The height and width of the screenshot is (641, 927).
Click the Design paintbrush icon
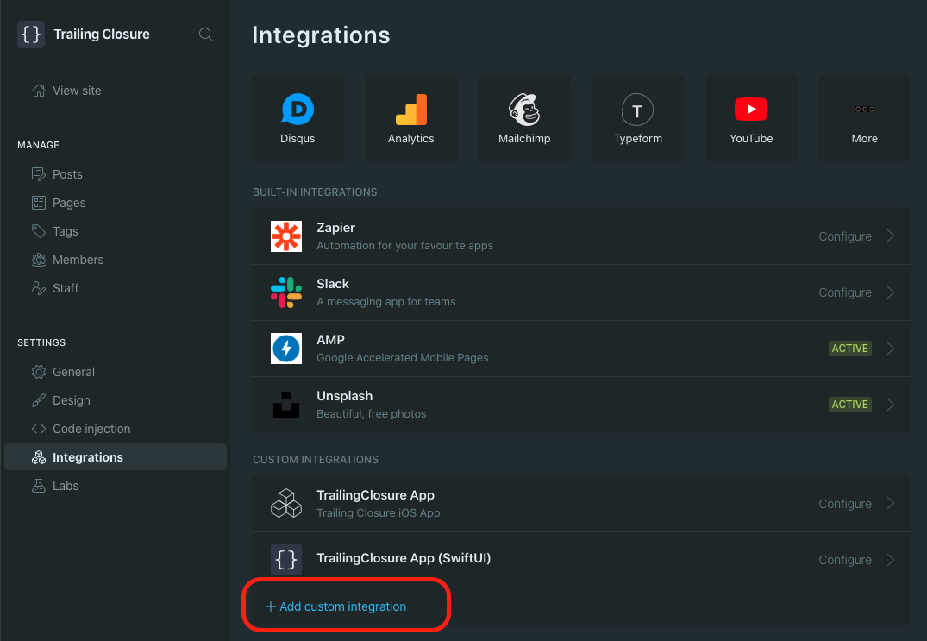point(39,400)
